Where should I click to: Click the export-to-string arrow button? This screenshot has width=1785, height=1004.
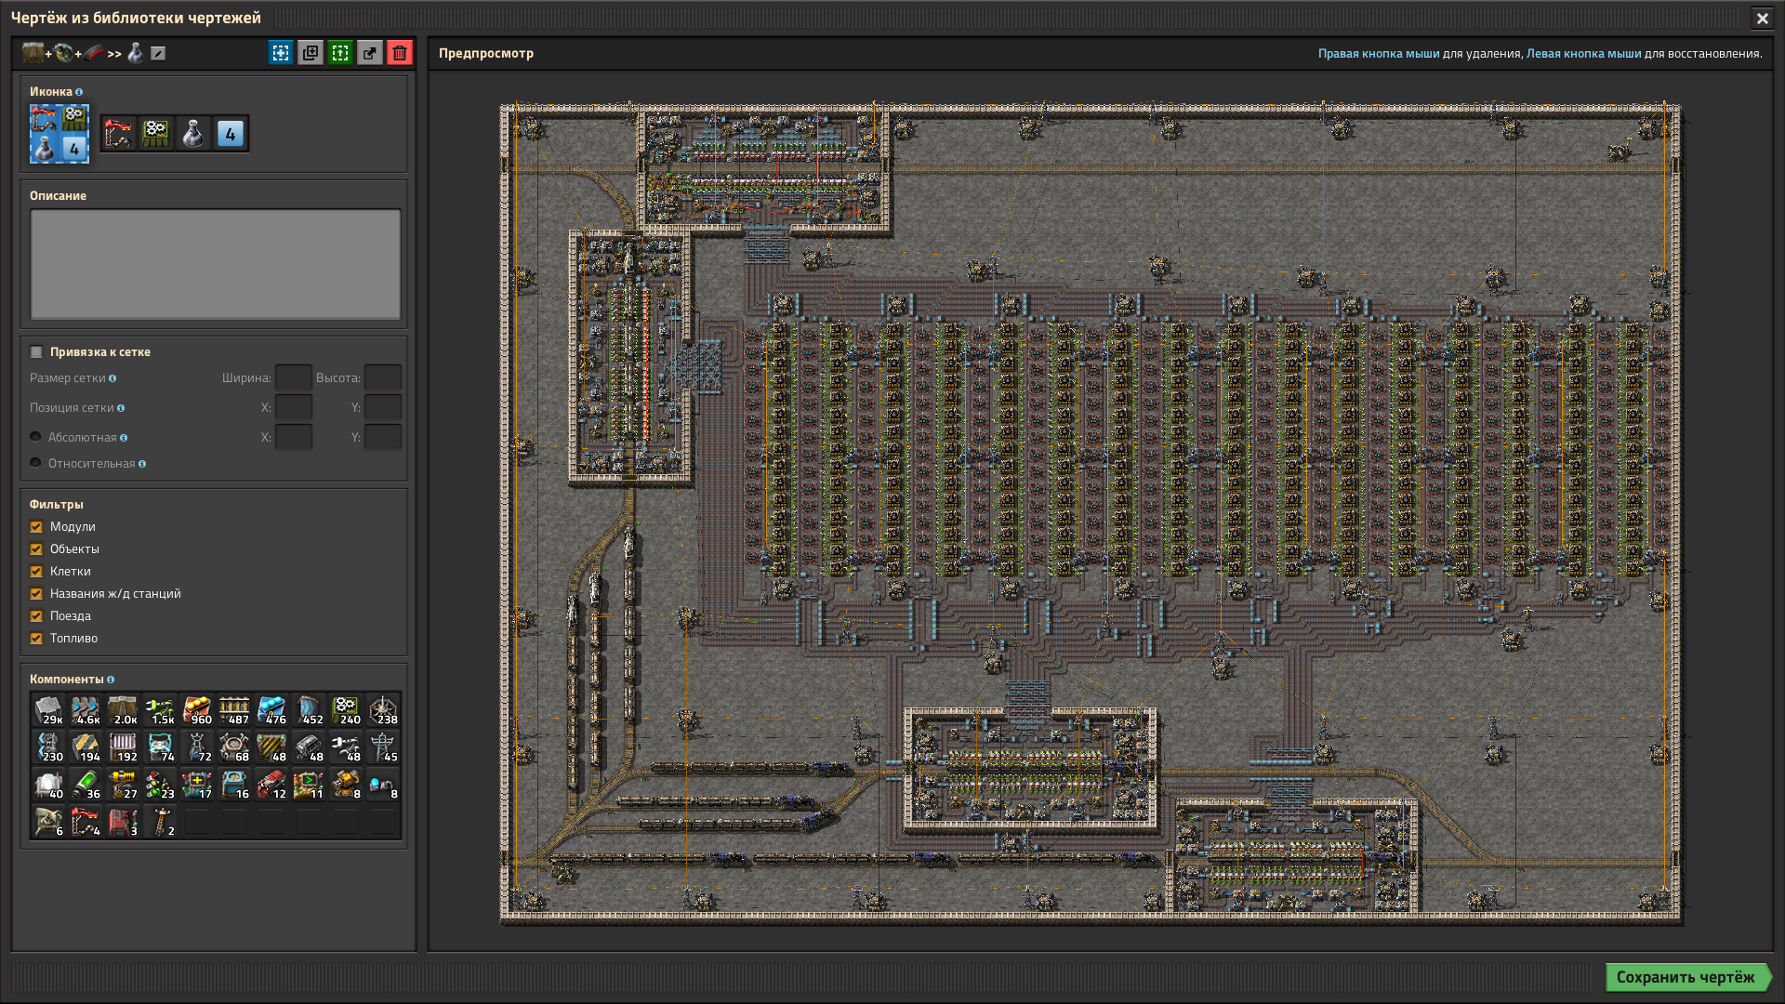tap(370, 53)
